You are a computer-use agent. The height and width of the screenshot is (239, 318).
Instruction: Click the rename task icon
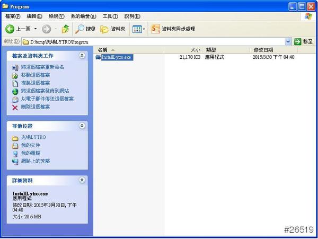tap(15, 68)
